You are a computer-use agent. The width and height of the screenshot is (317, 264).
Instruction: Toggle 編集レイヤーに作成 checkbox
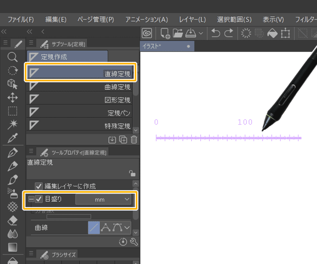pos(39,186)
